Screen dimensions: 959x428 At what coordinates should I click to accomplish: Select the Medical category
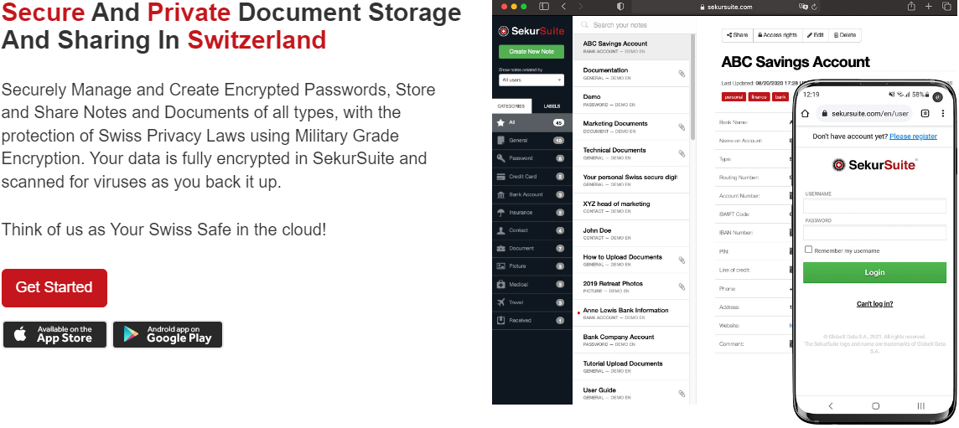click(x=531, y=284)
